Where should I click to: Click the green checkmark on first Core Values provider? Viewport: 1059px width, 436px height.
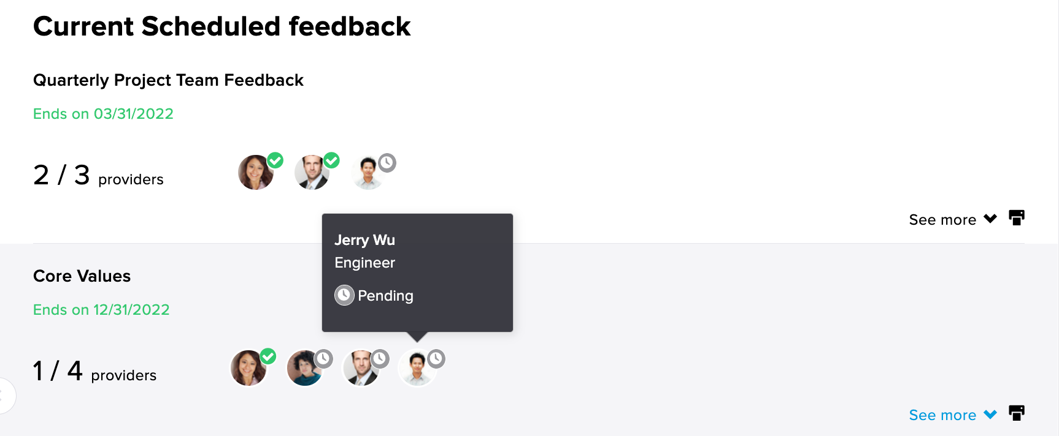click(x=268, y=356)
